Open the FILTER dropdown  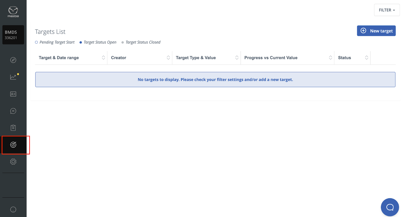[387, 10]
